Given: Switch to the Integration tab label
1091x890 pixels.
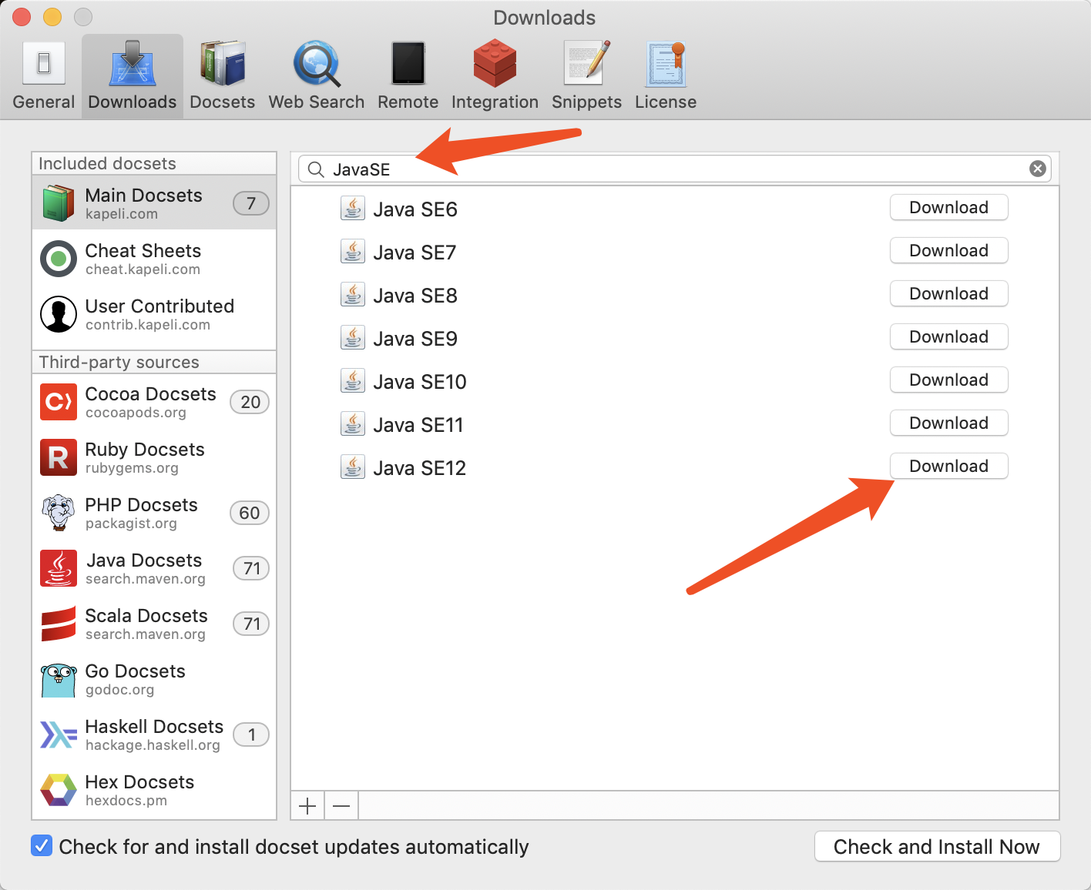Looking at the screenshot, I should click(495, 102).
